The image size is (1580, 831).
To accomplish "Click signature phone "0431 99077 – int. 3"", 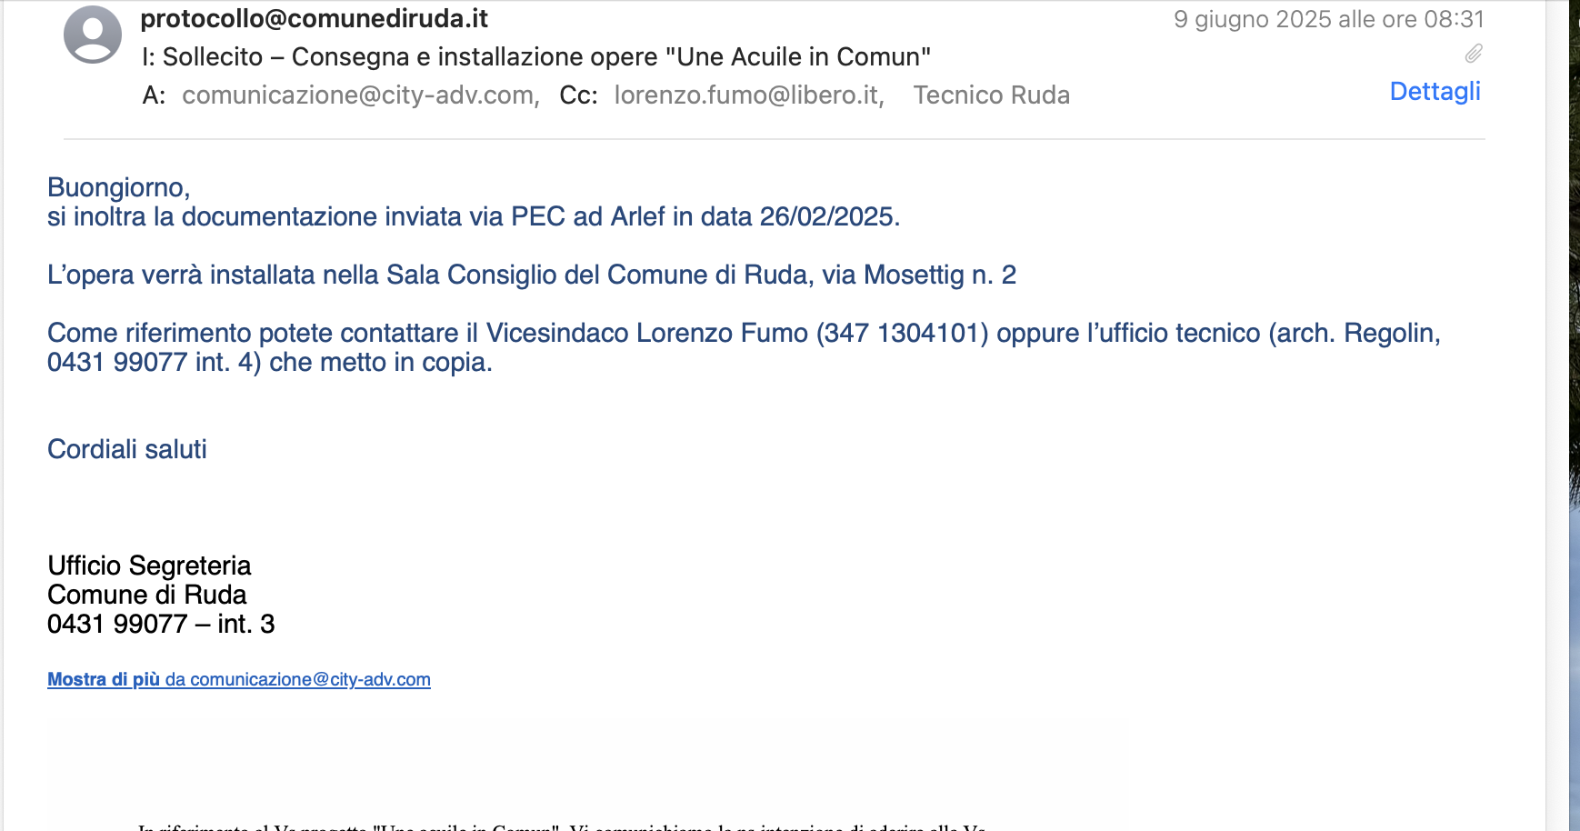I will tap(161, 624).
